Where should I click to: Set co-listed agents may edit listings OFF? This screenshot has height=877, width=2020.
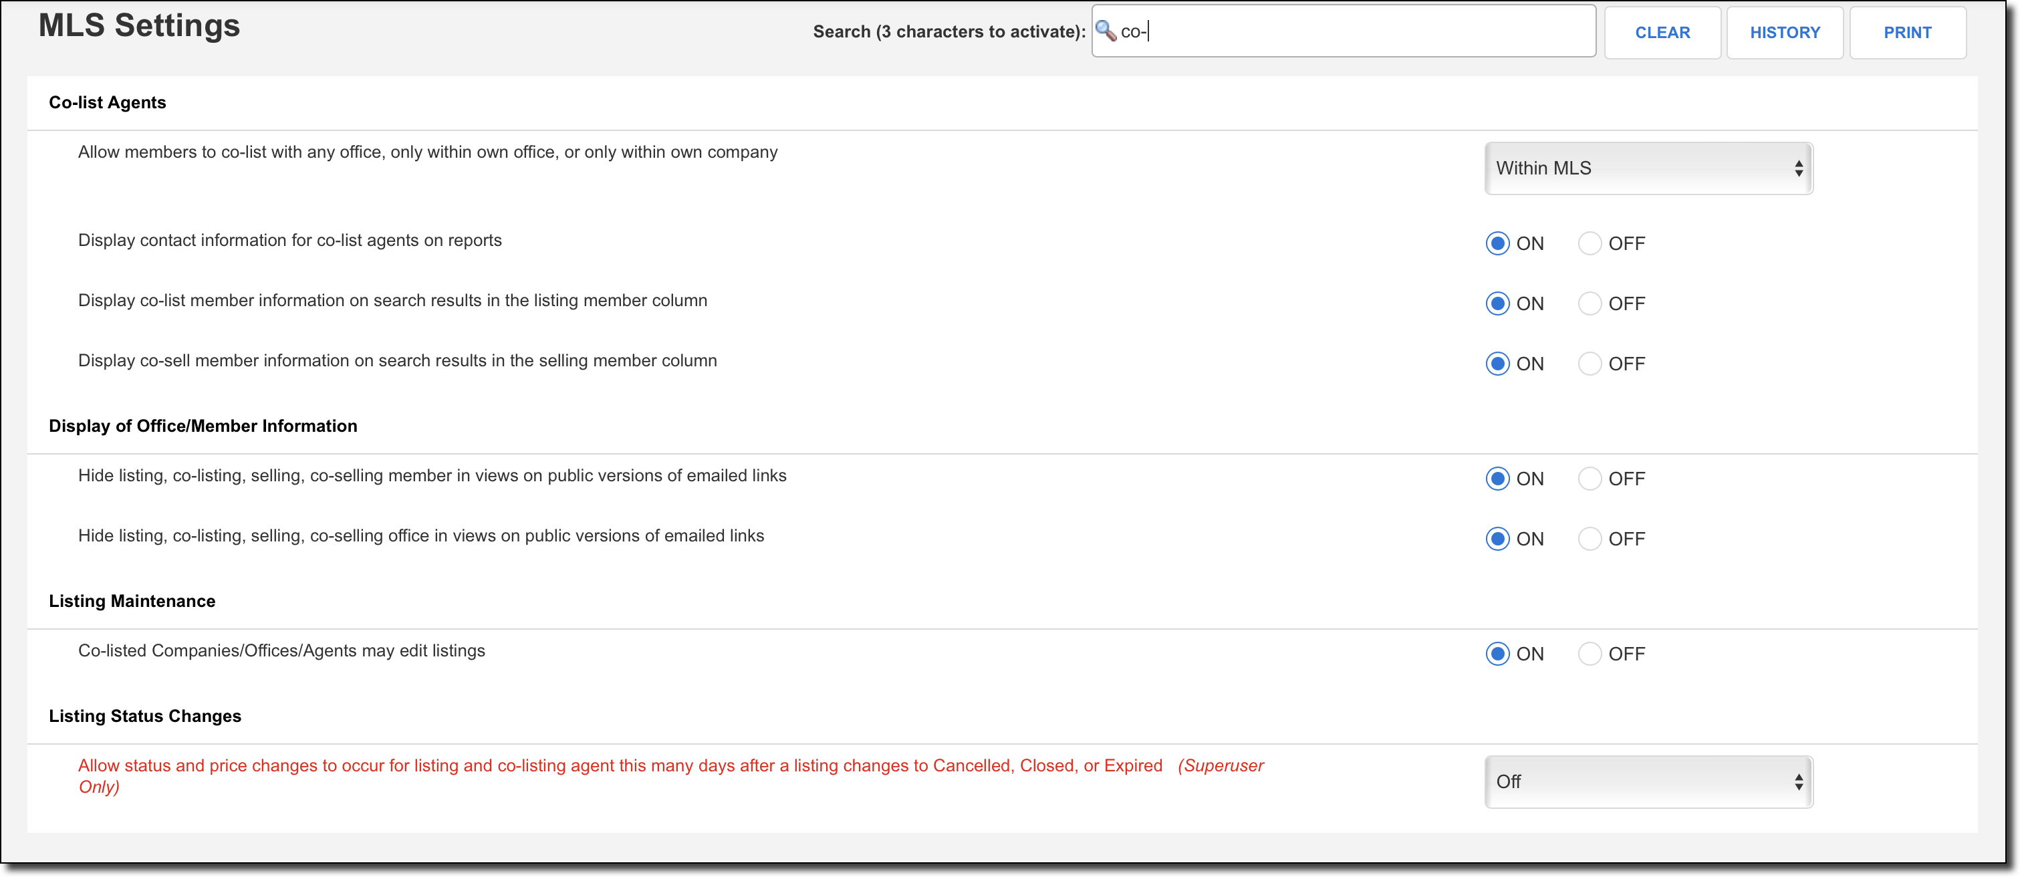click(1589, 654)
